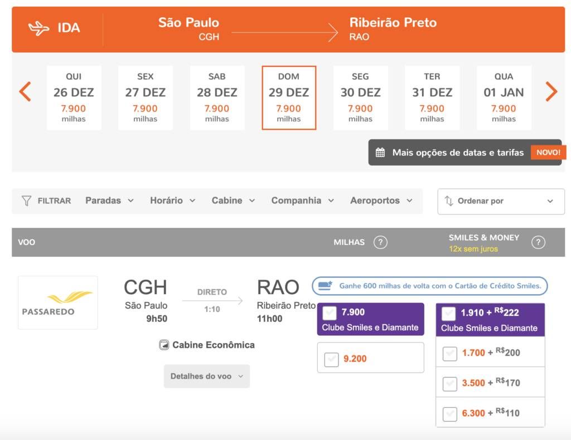Open the Ordenar por sort dropdown
571x440 pixels.
click(x=501, y=201)
